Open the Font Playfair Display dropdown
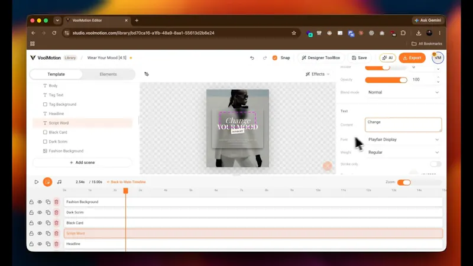The width and height of the screenshot is (473, 266). (x=403, y=140)
